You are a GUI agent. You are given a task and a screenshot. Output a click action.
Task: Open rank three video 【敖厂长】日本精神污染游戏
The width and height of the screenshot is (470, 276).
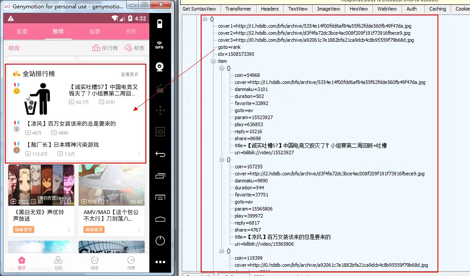[x=61, y=145]
